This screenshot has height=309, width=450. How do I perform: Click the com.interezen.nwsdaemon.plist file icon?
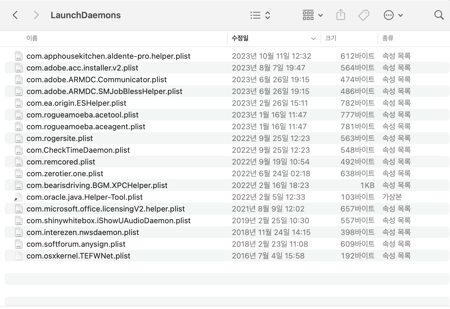(x=19, y=232)
